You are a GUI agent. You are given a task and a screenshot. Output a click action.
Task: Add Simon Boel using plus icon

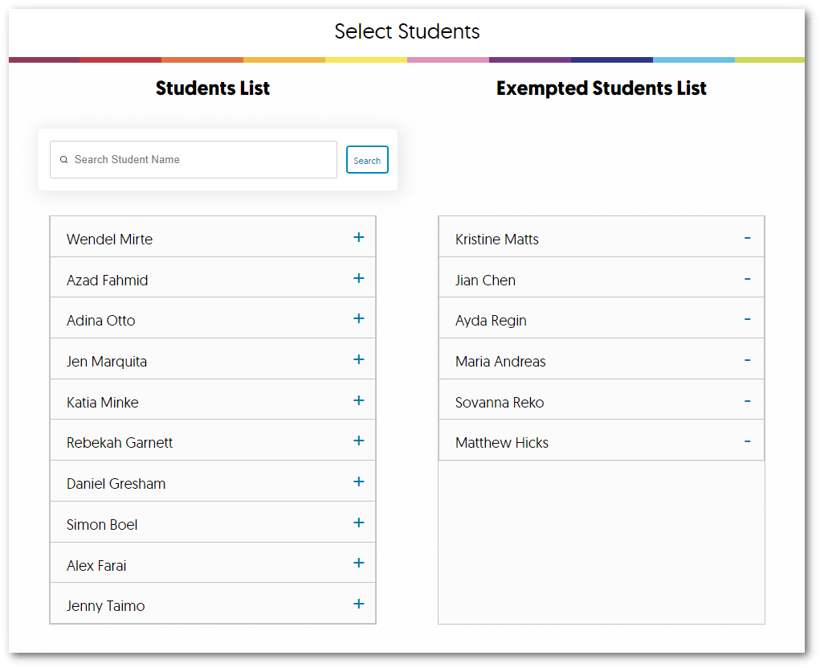pos(358,523)
